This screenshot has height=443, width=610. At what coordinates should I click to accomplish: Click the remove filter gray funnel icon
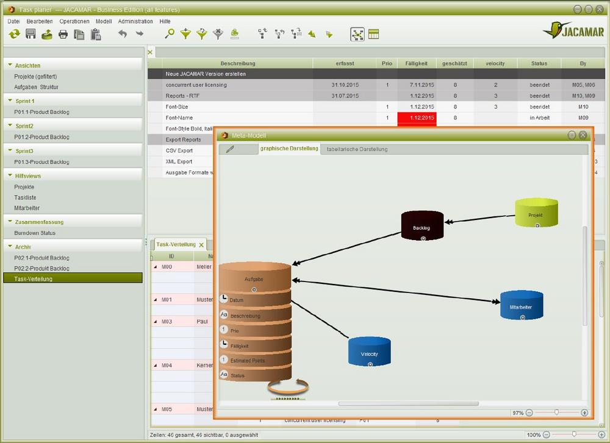point(218,34)
